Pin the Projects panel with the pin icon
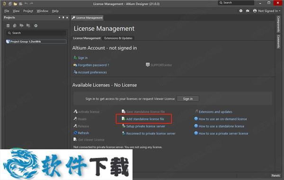The image size is (284, 180). click(x=63, y=17)
